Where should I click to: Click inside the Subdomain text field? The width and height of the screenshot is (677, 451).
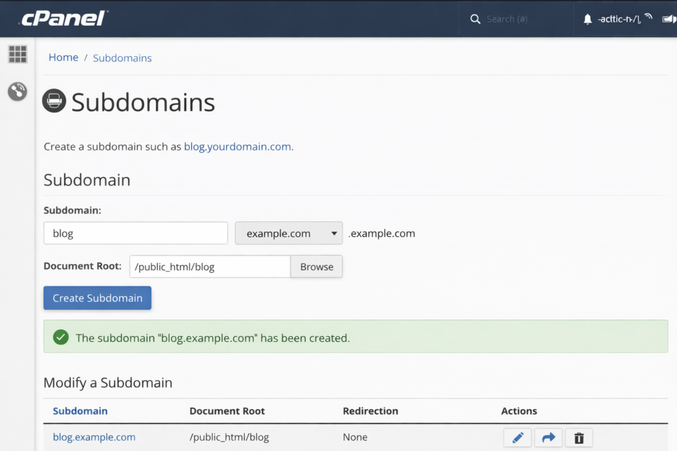pos(135,232)
